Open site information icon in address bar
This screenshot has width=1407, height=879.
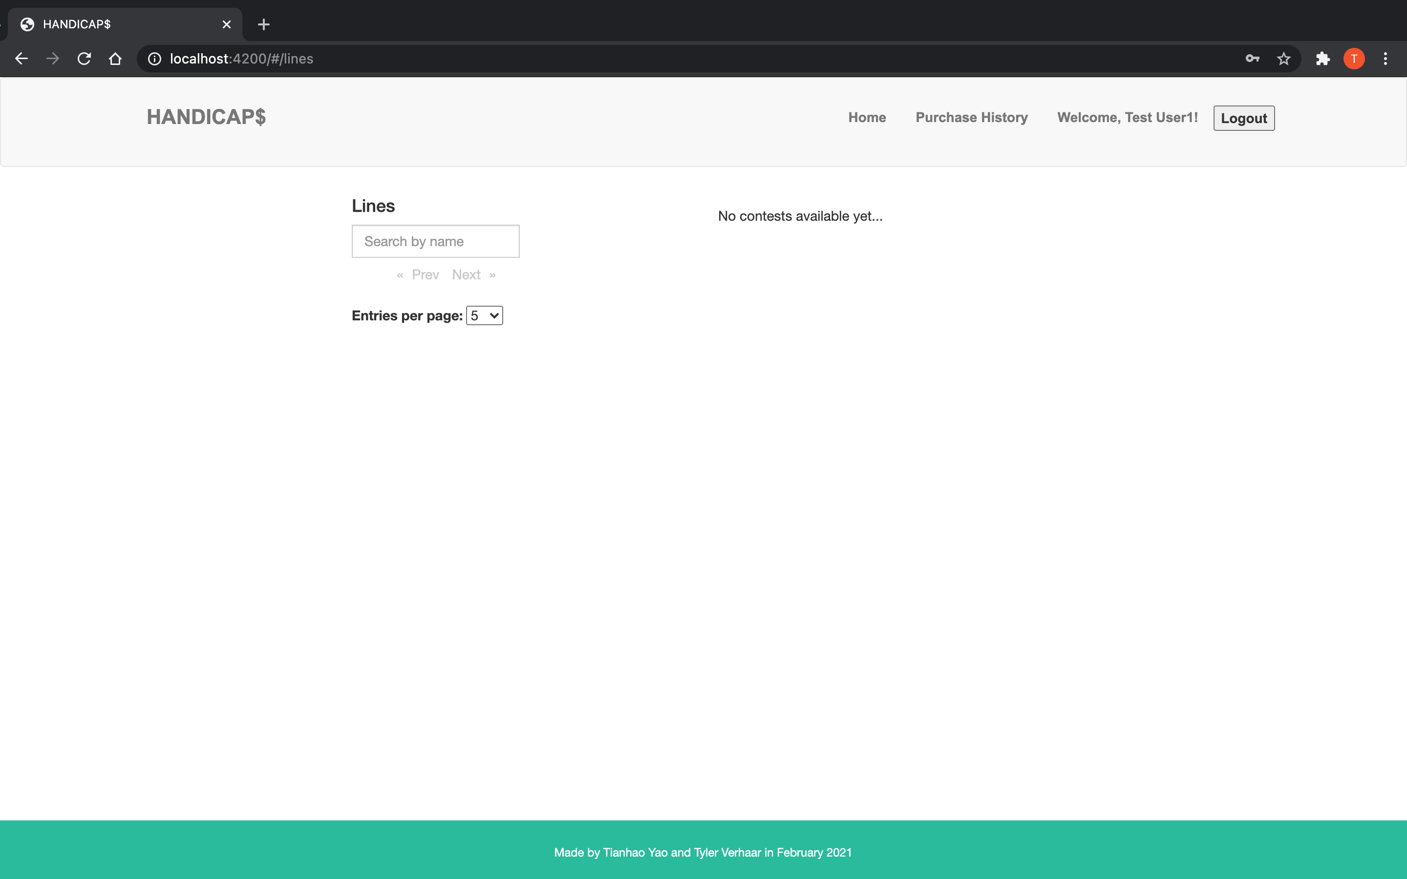tap(154, 59)
